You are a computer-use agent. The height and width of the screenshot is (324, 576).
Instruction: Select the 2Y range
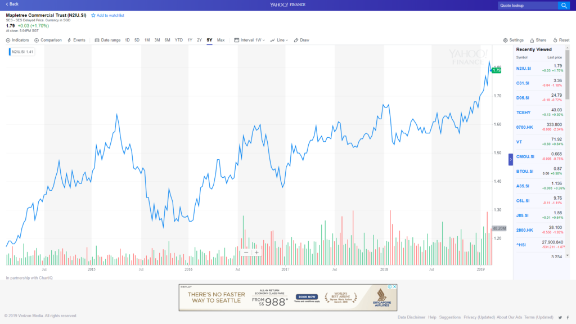pos(200,40)
